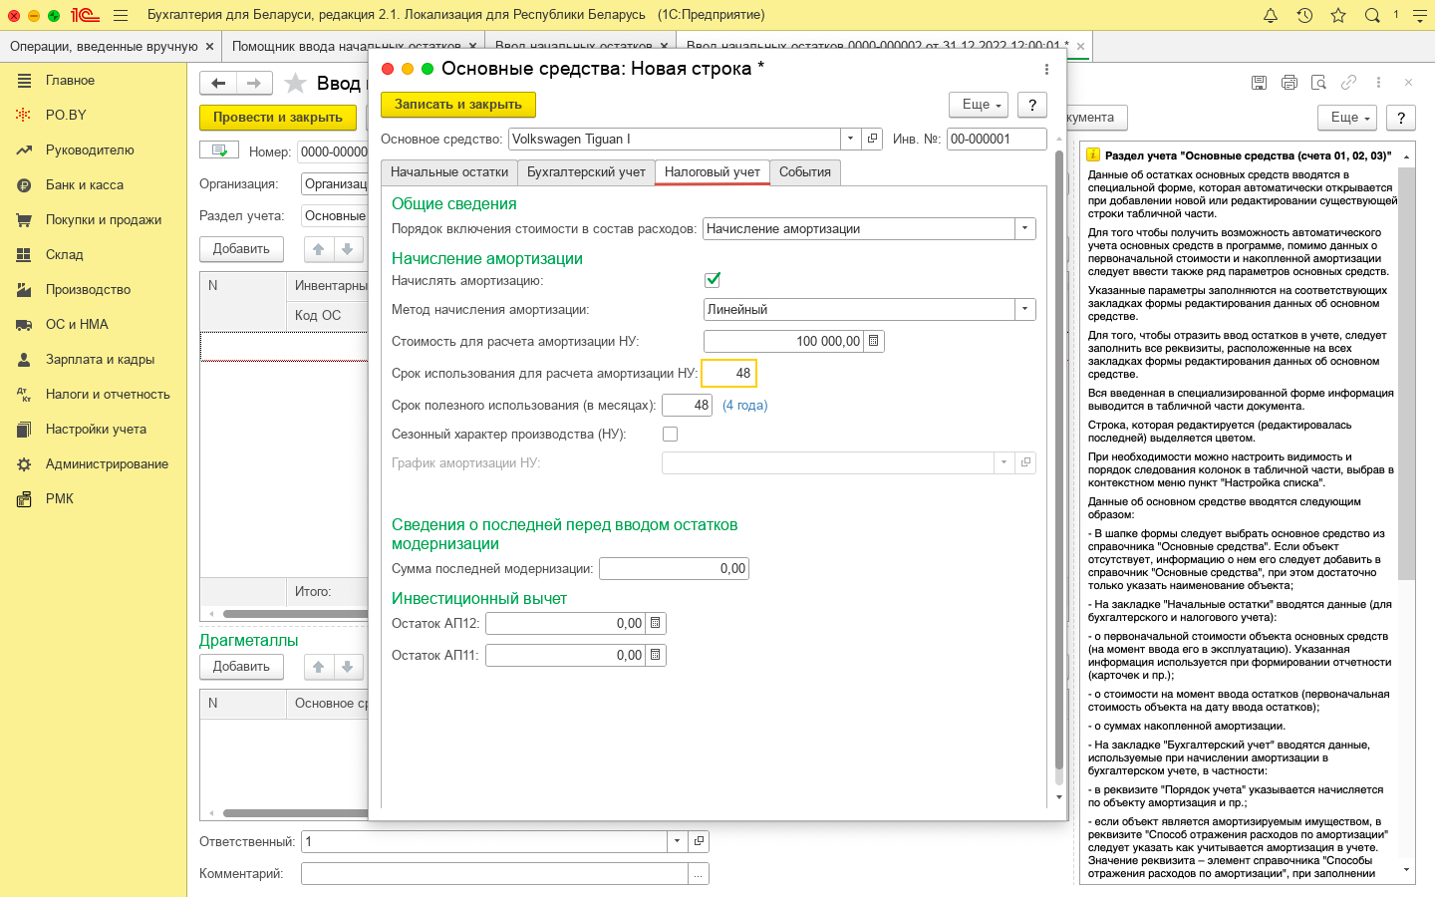Click Провести и закрыть button
1435x897 pixels.
[277, 117]
